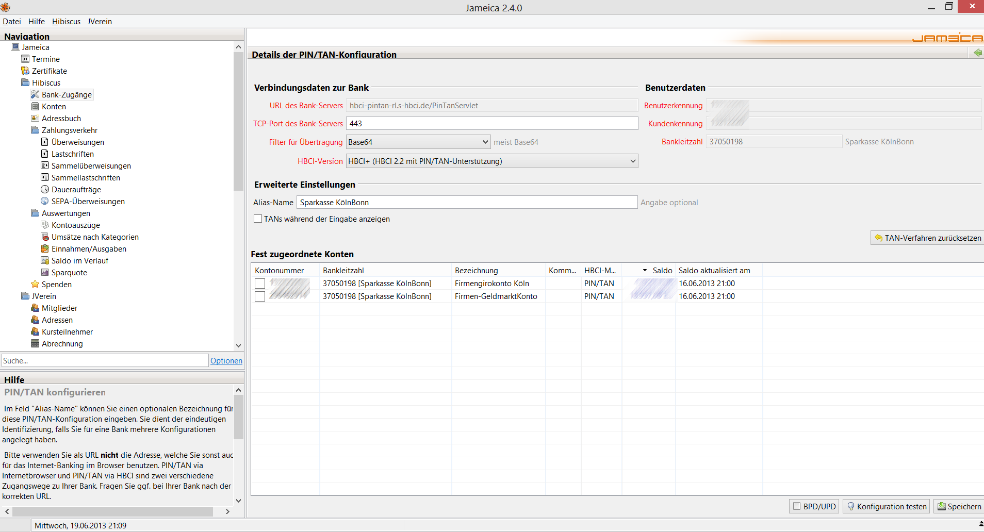Click the JVerein Adressen icon
The image size is (984, 532).
coord(35,320)
